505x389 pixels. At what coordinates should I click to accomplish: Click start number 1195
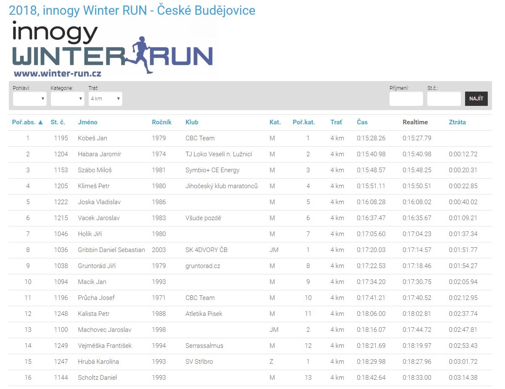[61, 138]
